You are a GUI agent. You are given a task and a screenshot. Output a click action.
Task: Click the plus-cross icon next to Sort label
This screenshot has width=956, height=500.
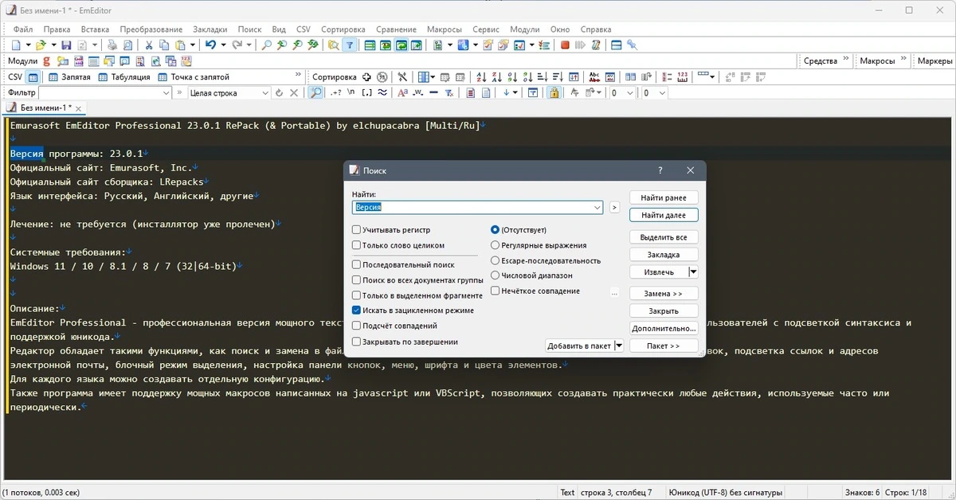tap(366, 77)
